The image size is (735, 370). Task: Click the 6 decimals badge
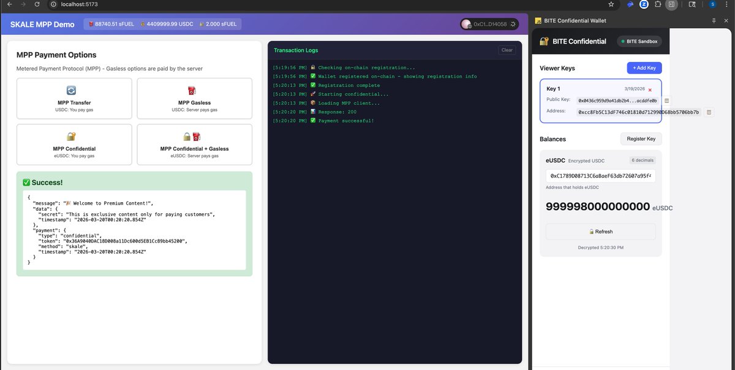coord(643,160)
